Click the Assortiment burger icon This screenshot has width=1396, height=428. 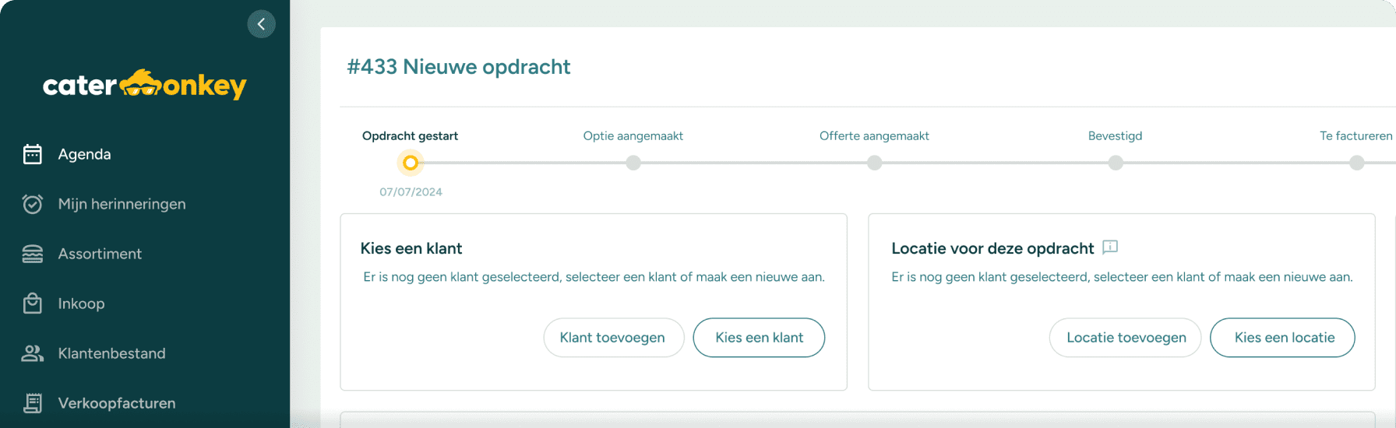33,254
